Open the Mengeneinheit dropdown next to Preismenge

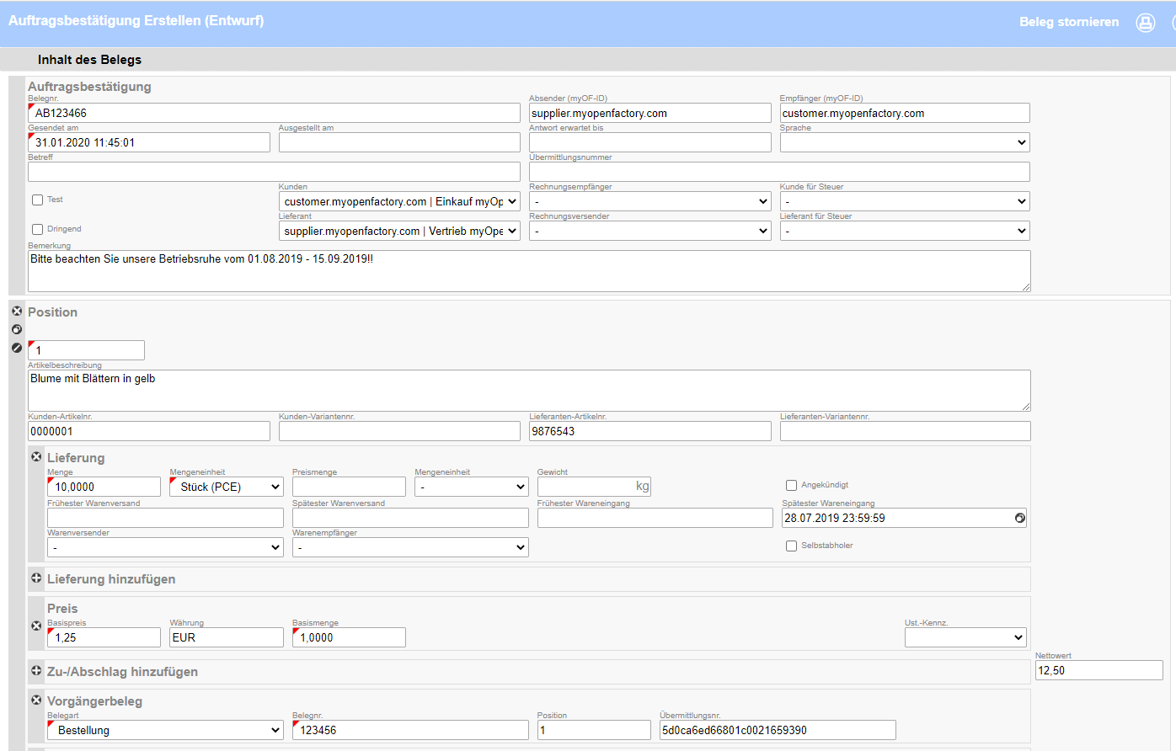click(x=472, y=487)
